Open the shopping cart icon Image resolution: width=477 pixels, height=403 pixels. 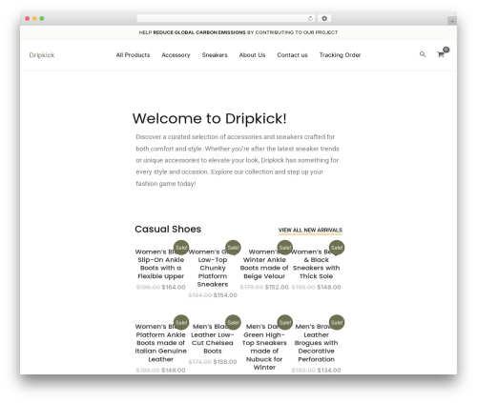(441, 54)
